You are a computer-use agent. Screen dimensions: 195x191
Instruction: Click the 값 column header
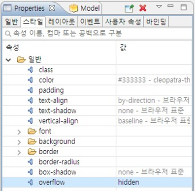[123, 48]
